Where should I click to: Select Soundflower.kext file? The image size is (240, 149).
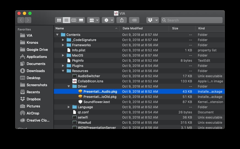point(139,102)
